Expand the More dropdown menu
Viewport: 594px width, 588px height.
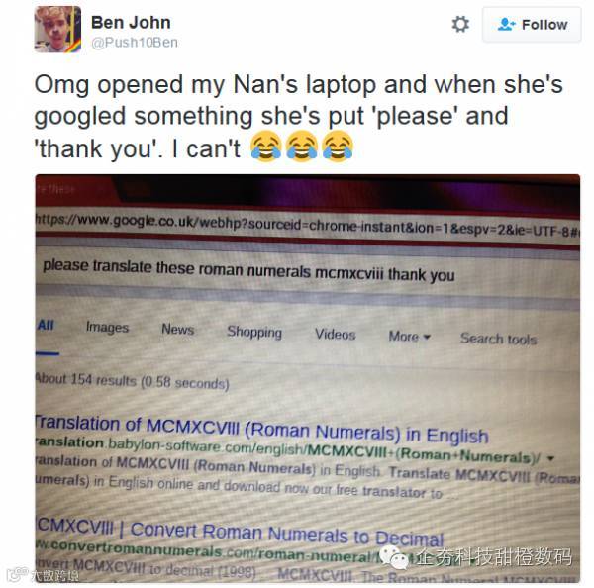point(409,337)
